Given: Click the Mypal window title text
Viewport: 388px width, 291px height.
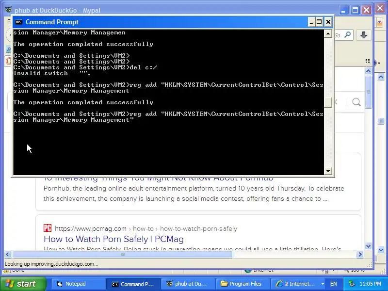Looking at the screenshot, I should [x=57, y=10].
